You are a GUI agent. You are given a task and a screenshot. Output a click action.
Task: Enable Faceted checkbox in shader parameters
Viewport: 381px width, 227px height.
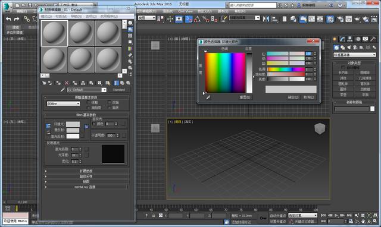(x=110, y=108)
